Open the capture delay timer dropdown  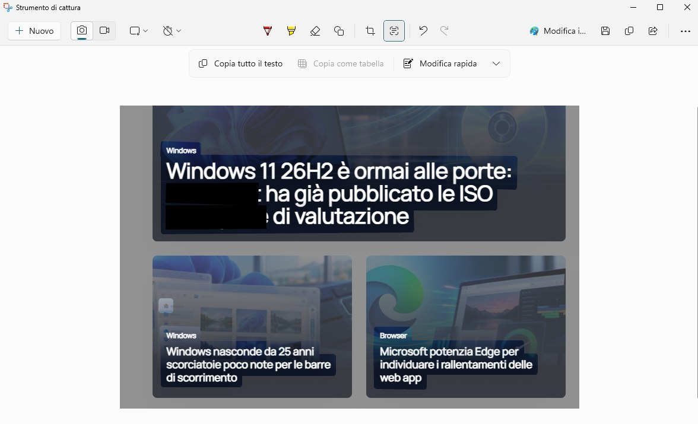pos(172,31)
